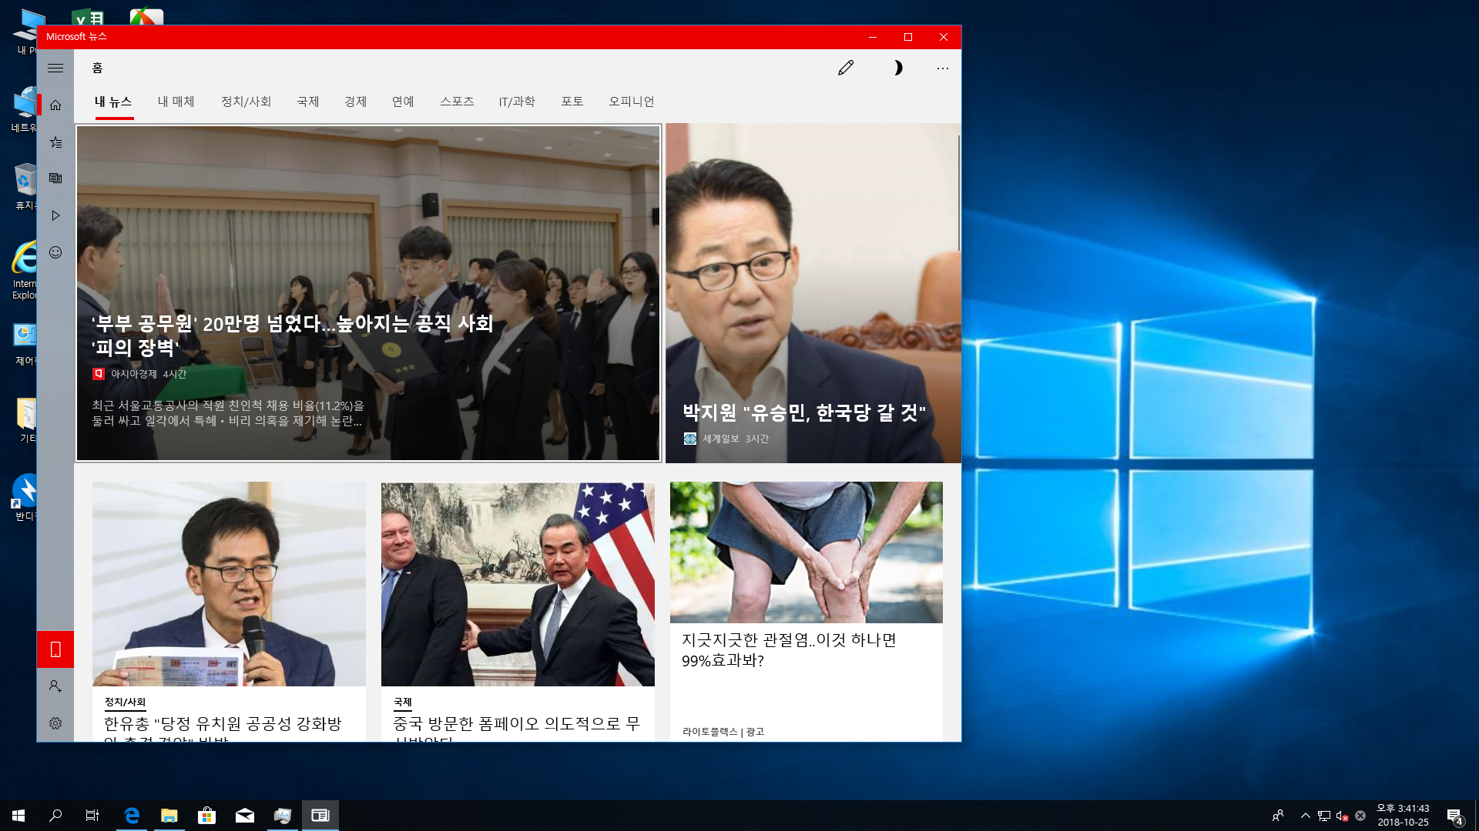Open the 한유총 article thumbnail photo
The image size is (1479, 831).
point(229,584)
